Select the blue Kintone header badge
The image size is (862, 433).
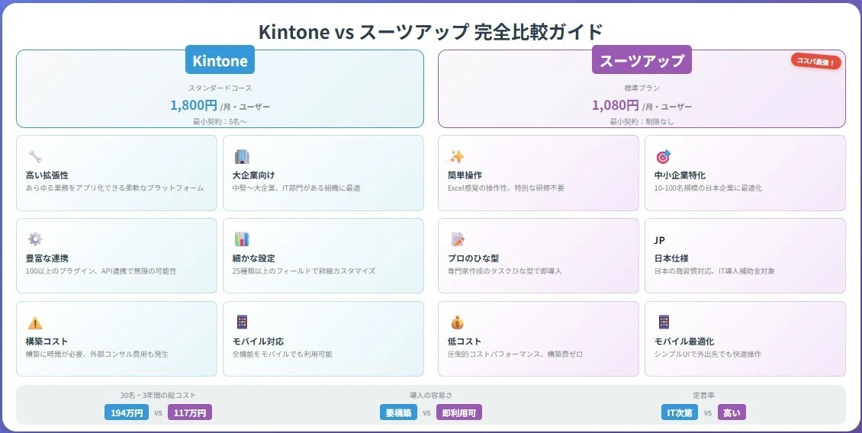(x=220, y=60)
